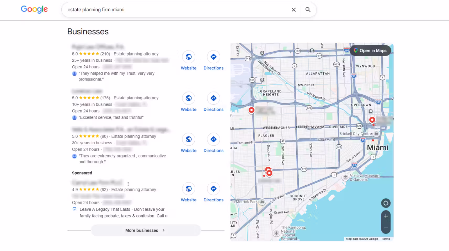Click the More businesses button
449x251 pixels.
tap(146, 230)
